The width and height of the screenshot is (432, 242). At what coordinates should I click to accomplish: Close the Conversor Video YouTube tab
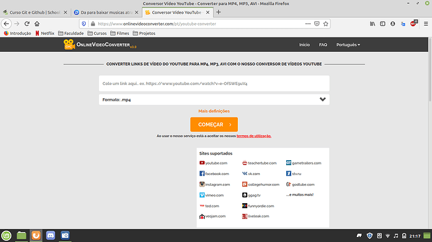pyautogui.click(x=208, y=13)
